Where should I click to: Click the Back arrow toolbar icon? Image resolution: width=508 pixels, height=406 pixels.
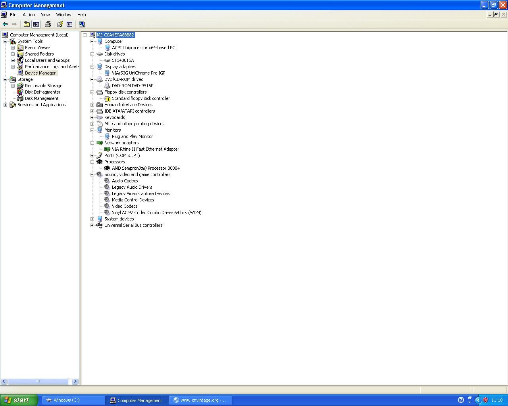click(5, 24)
